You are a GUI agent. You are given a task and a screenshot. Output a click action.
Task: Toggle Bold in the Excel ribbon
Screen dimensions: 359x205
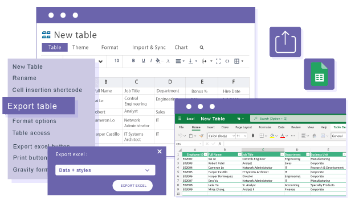[253, 136]
